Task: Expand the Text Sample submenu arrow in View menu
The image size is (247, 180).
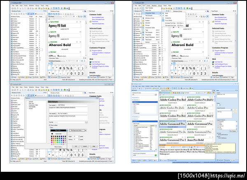Action: [161, 15]
